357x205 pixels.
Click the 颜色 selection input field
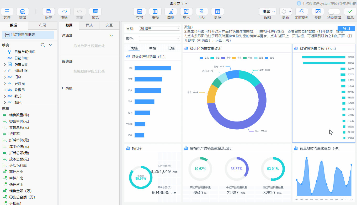159,38
